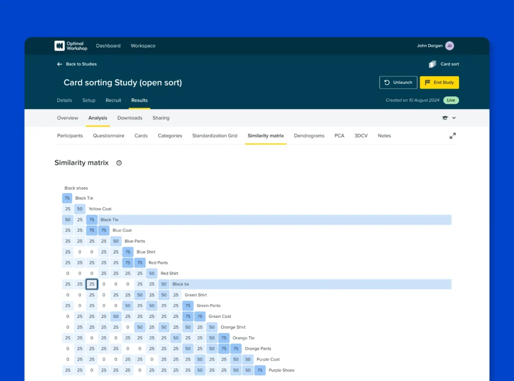Open the PCA analysis tab

[339, 136]
